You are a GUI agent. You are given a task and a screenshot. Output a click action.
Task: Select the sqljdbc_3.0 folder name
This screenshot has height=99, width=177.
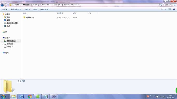tap(30, 17)
